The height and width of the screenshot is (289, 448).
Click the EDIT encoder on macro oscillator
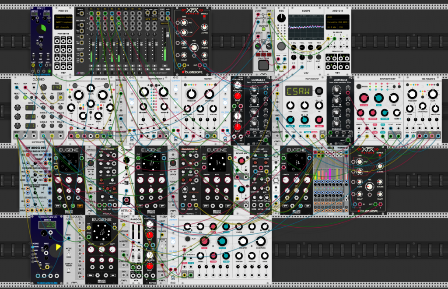click(x=319, y=91)
